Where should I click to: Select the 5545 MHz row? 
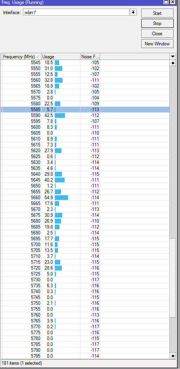tap(85, 63)
